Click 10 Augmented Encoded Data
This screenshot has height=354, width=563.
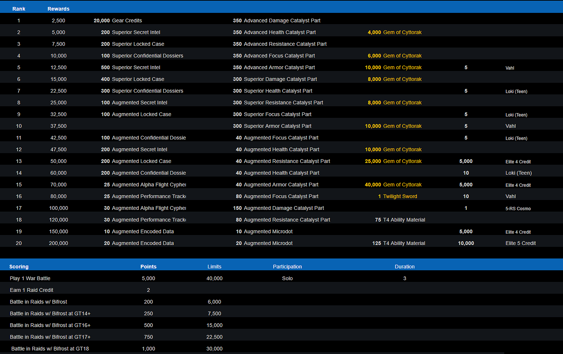click(x=139, y=232)
